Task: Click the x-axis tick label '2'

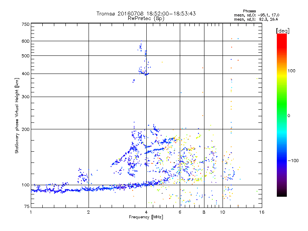Action: [x=89, y=212]
